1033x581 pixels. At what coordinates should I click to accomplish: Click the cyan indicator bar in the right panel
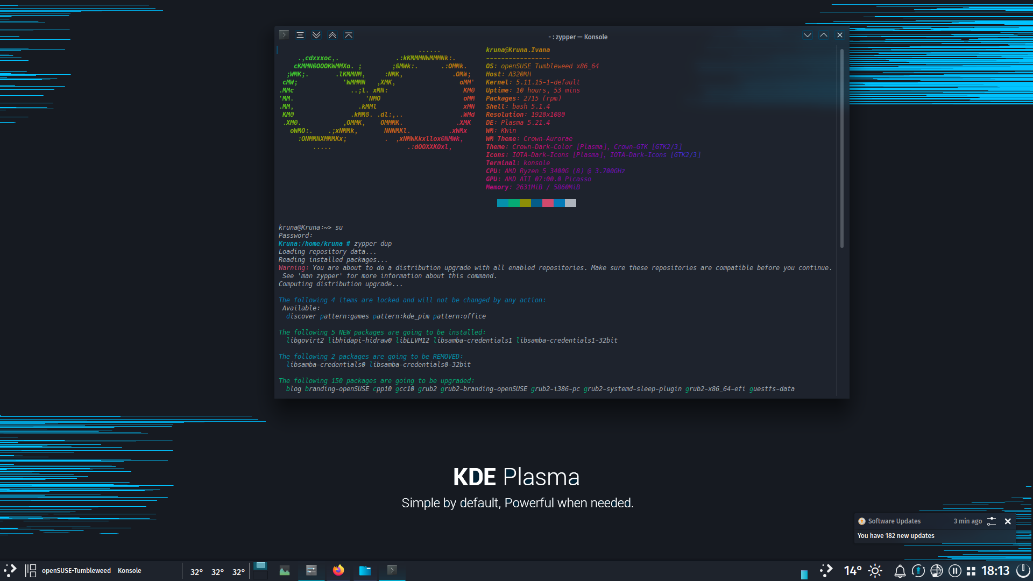[804, 575]
